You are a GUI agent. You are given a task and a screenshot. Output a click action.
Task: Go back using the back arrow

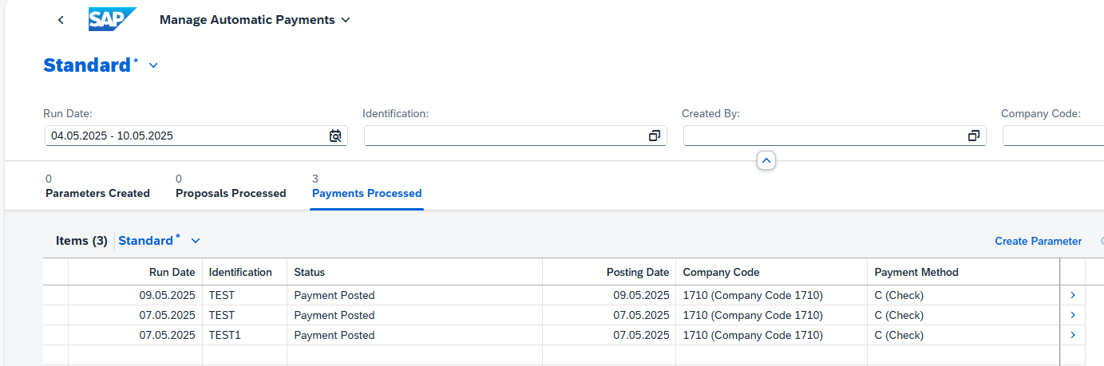61,20
